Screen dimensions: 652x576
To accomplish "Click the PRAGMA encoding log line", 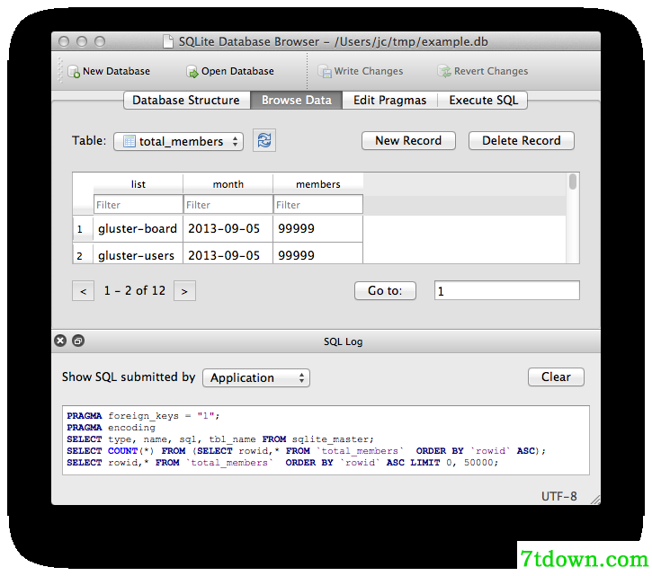I will 111,428.
